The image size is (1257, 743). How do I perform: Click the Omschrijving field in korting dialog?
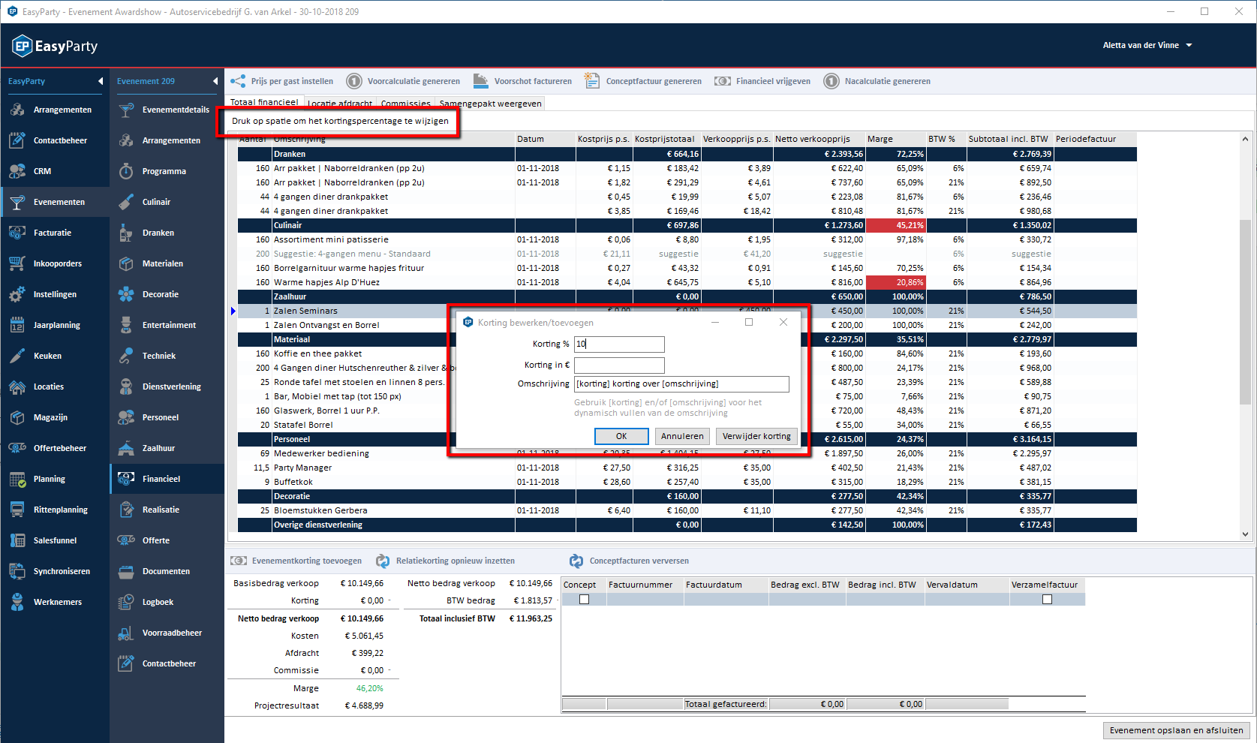[x=681, y=384]
